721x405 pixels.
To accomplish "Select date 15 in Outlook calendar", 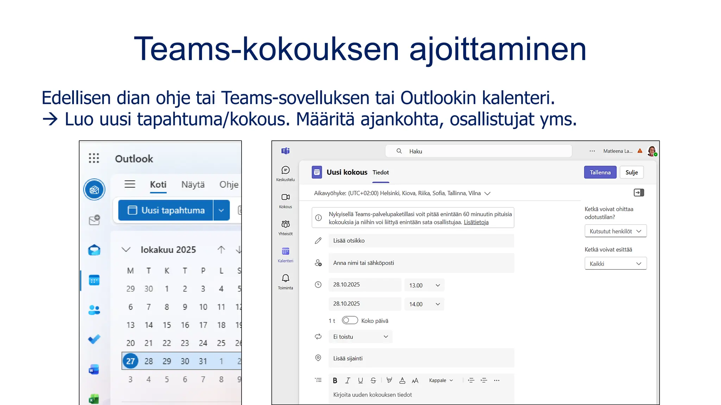I will pos(167,325).
